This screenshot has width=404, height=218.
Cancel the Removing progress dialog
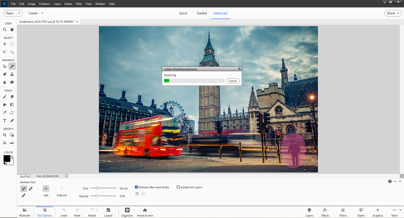[x=232, y=81]
